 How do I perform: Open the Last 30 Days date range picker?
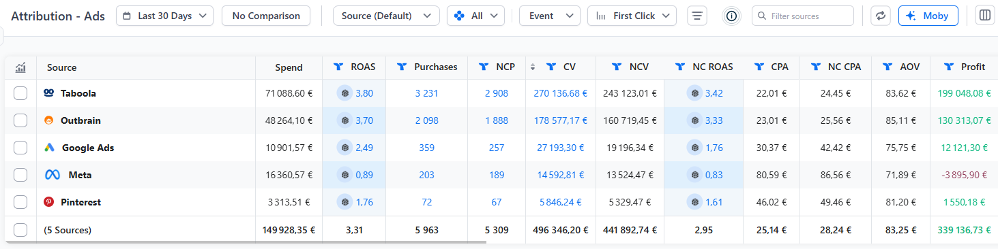(164, 16)
